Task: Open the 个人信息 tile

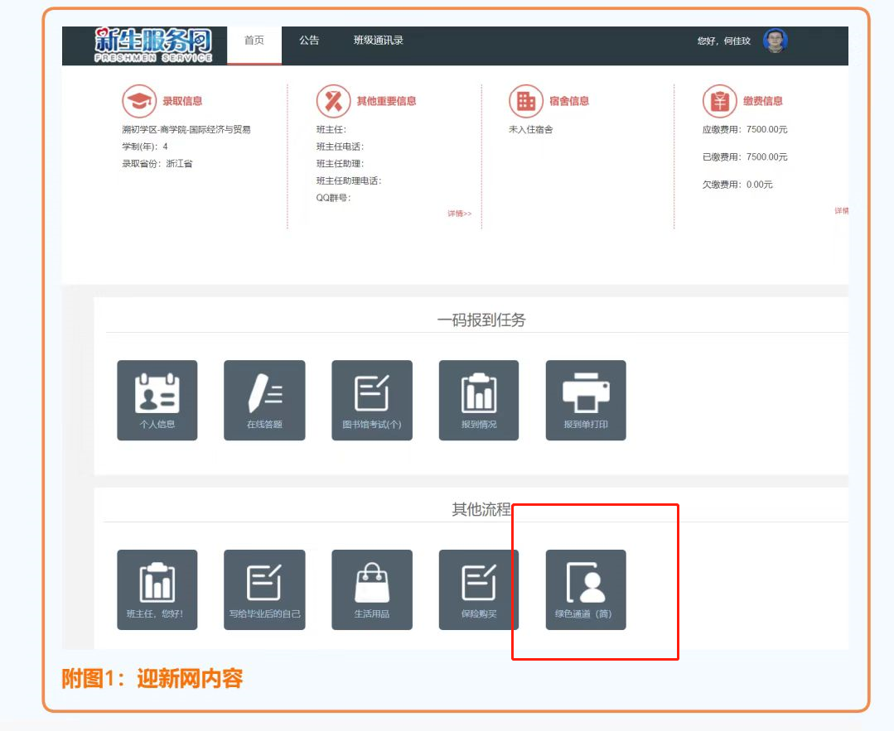Action: [x=157, y=400]
